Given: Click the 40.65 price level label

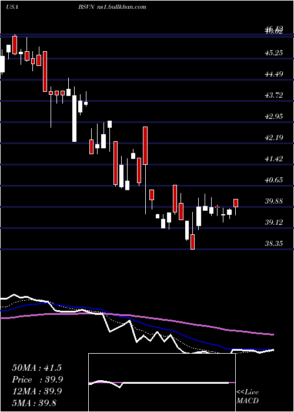Looking at the screenshot, I should point(274,180).
